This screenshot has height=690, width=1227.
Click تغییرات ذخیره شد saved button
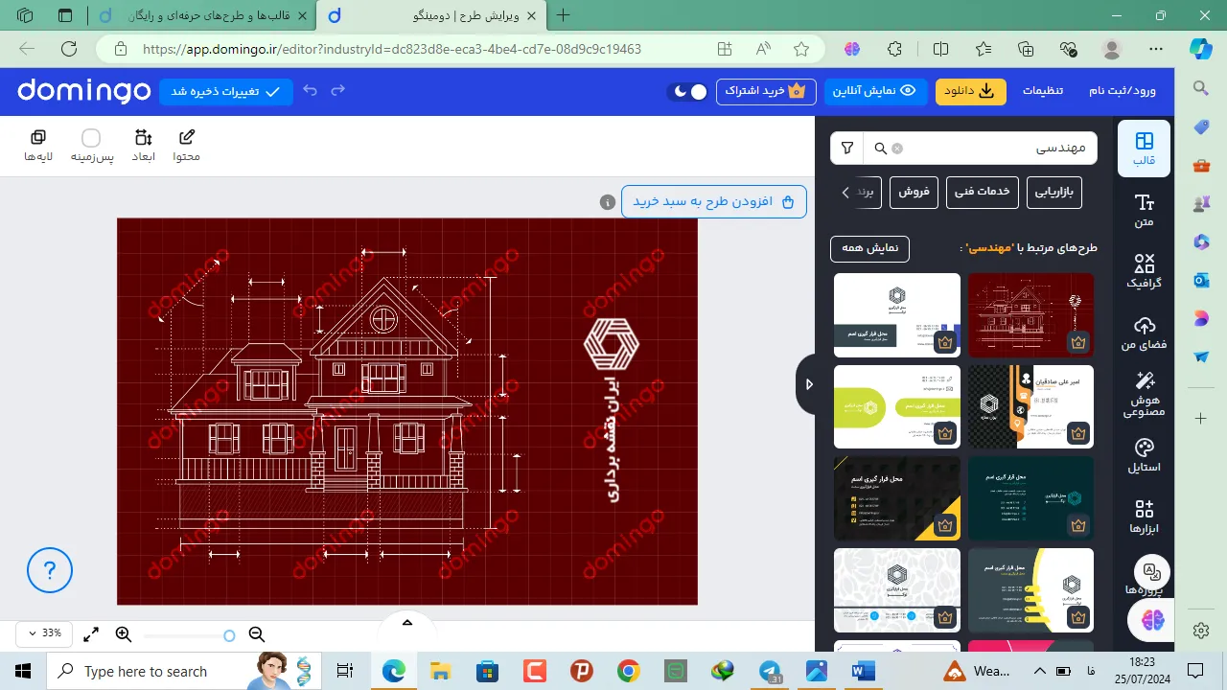pyautogui.click(x=226, y=91)
